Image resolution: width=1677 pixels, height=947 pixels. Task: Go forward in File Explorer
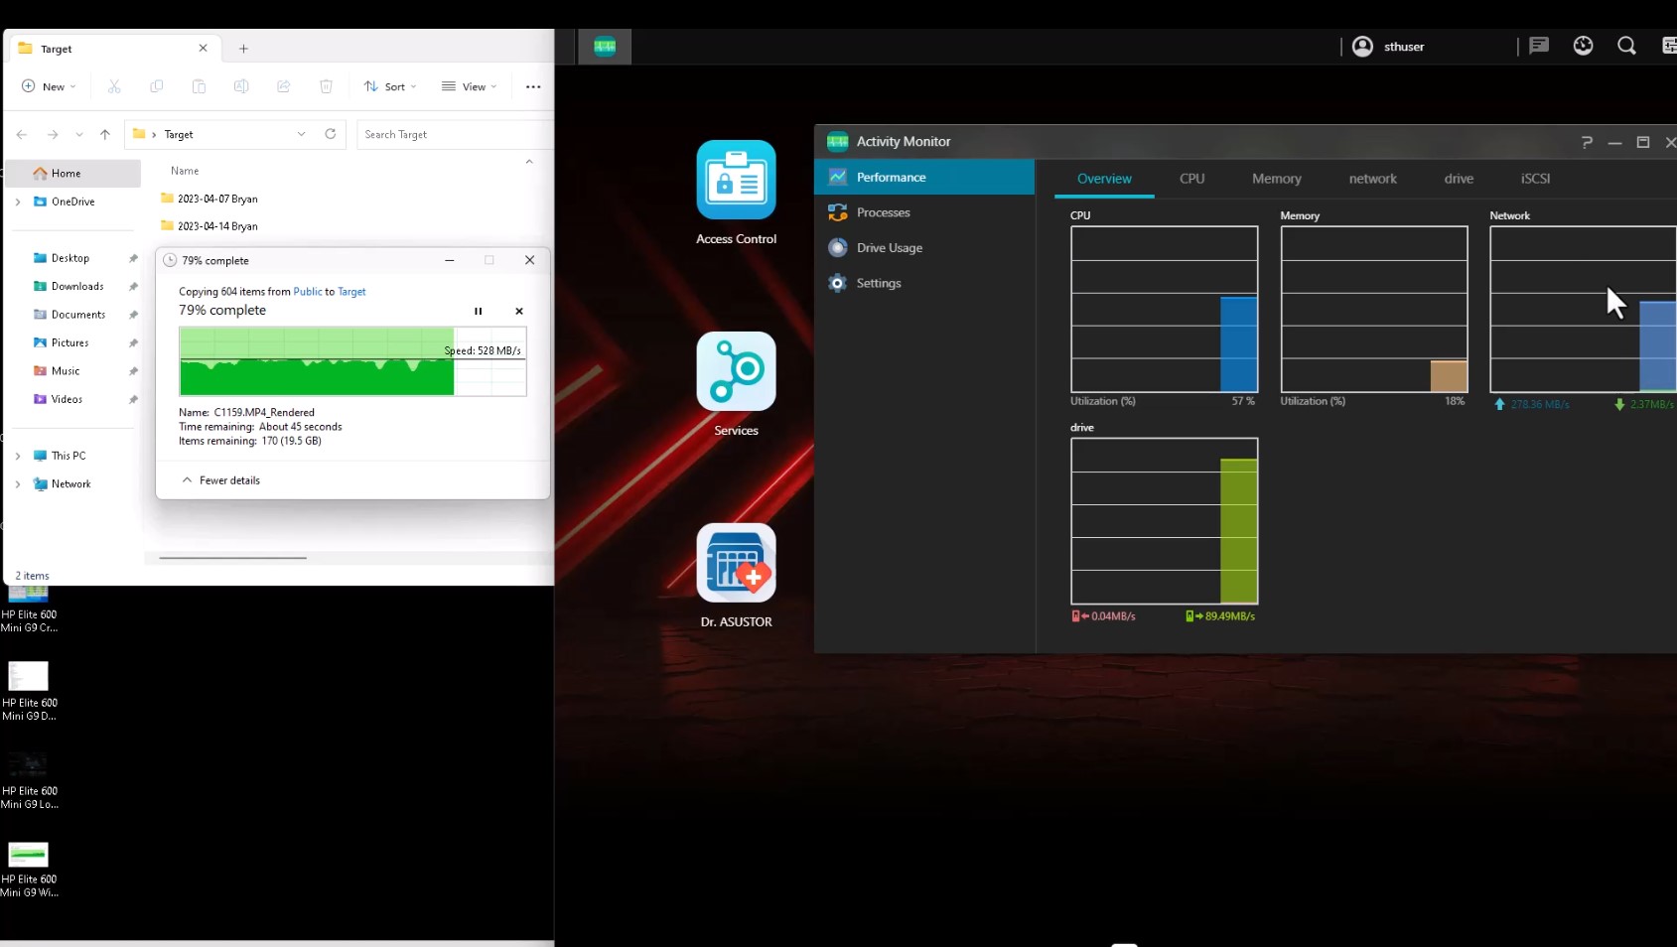[53, 134]
